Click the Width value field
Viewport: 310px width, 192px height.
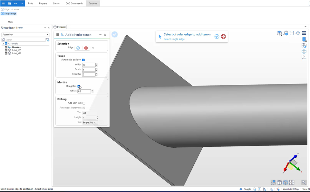(x=89, y=65)
